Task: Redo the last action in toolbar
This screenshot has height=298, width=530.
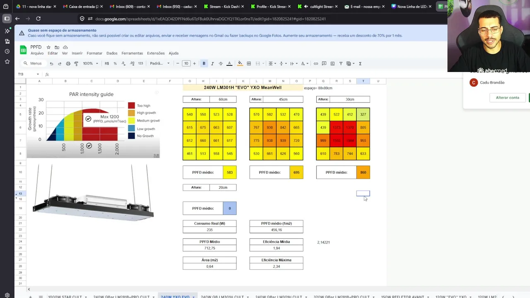Action: coord(60,63)
